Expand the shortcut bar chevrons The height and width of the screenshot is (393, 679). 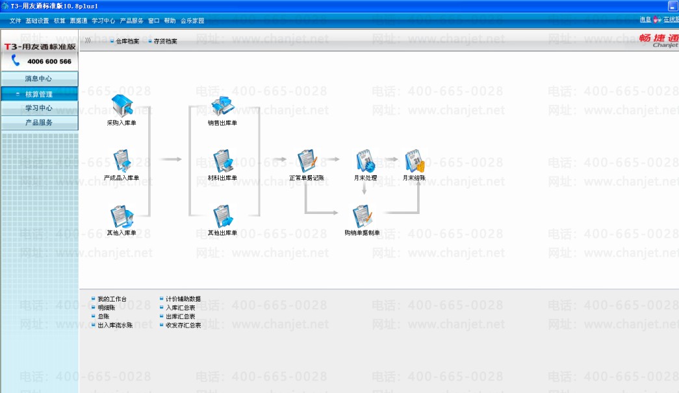pos(88,41)
